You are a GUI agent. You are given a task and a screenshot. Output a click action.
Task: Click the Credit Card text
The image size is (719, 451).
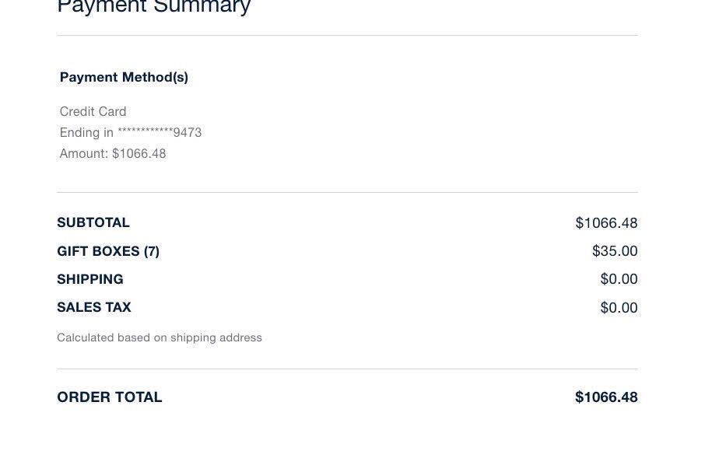click(93, 112)
